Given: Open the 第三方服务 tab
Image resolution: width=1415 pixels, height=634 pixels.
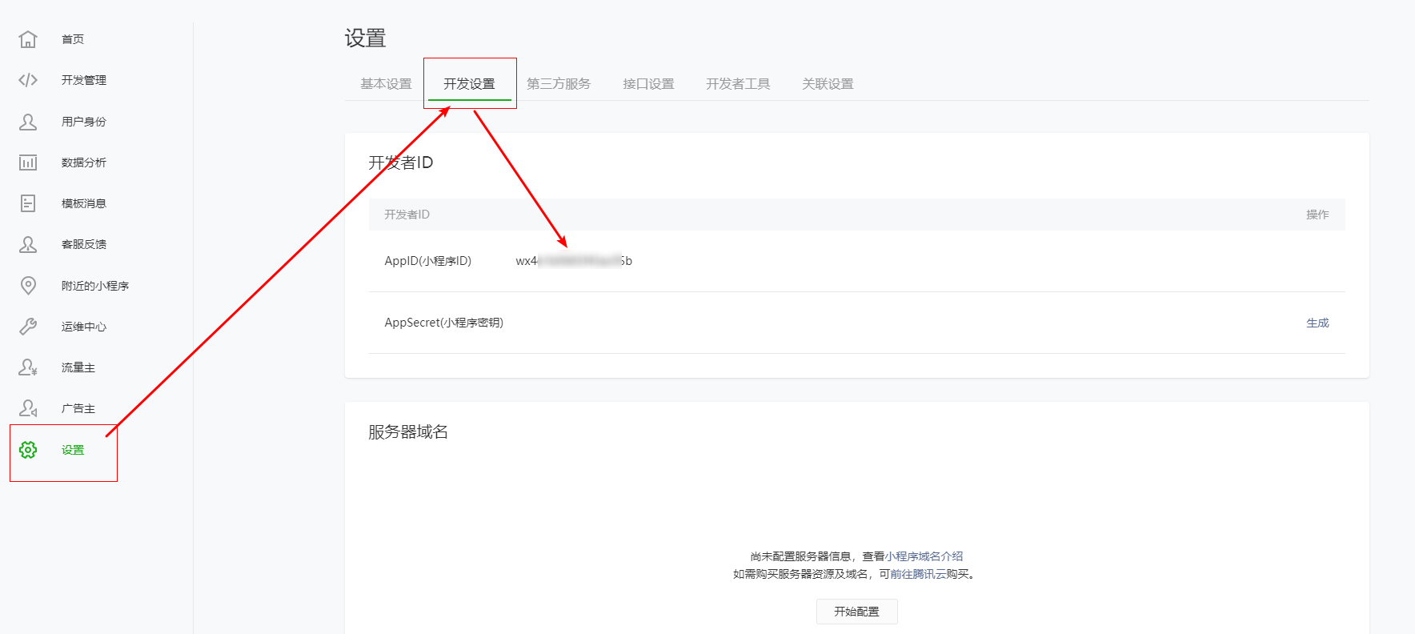Looking at the screenshot, I should (x=559, y=84).
